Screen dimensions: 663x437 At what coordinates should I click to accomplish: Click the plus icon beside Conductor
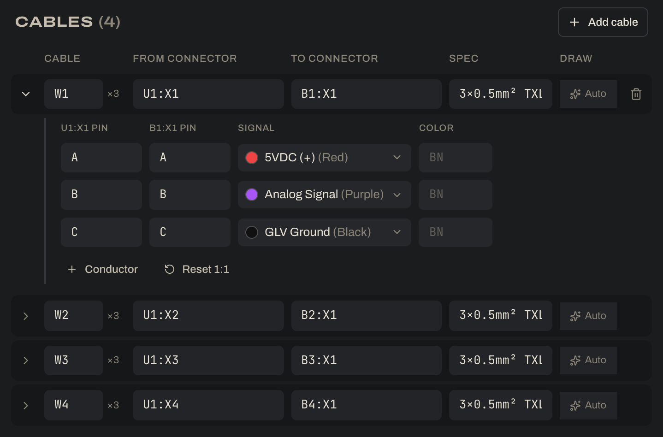72,269
